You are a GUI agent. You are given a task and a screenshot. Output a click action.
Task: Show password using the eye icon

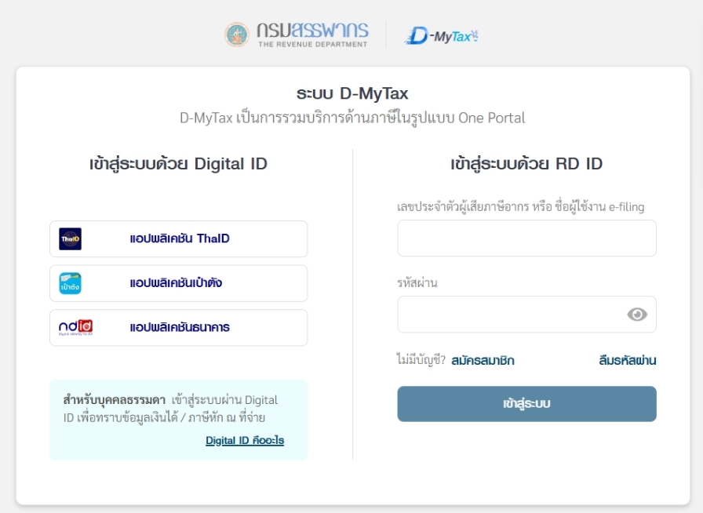(637, 315)
